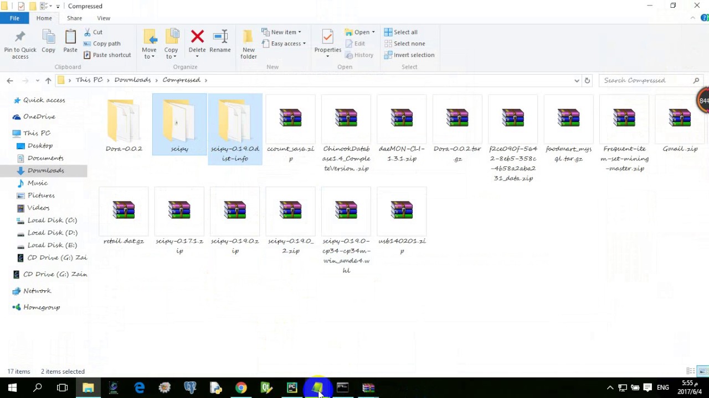709x398 pixels.
Task: Switch to details view button
Action: click(x=691, y=371)
